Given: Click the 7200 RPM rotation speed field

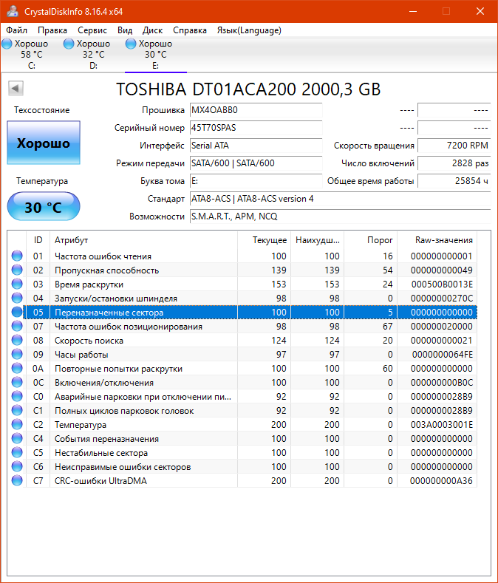Looking at the screenshot, I should [x=454, y=146].
